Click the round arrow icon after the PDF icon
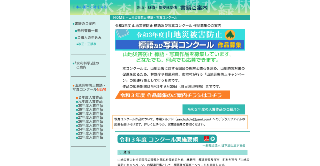Image resolution: width=320 pixels, height=166 pixels. click(213, 139)
